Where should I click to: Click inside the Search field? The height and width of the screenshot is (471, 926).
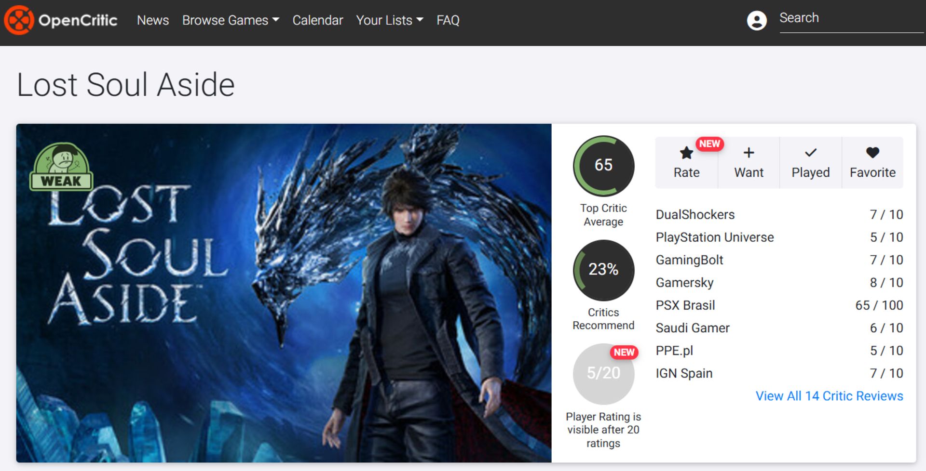coord(851,18)
